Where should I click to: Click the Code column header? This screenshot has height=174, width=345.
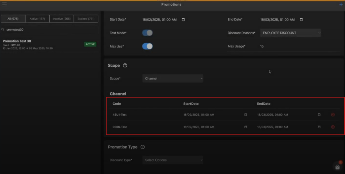point(117,104)
